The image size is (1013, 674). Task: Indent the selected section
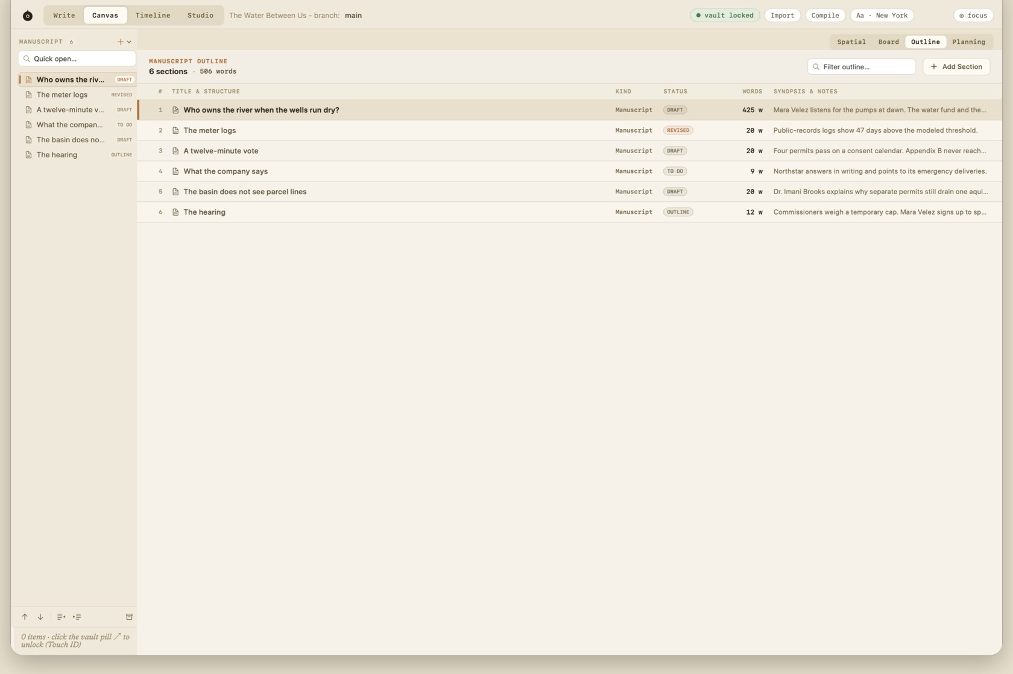tap(77, 617)
